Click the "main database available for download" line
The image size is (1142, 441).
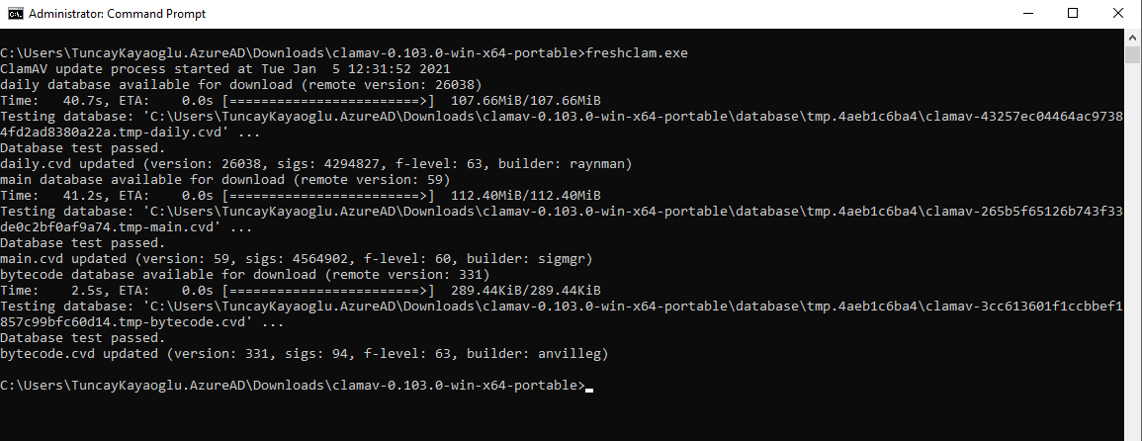coord(224,180)
